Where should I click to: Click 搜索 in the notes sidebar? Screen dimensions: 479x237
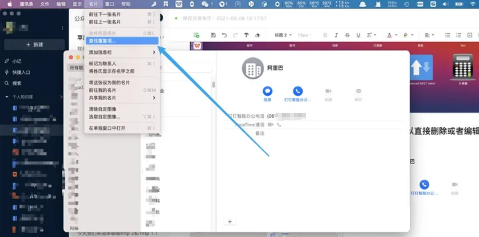(17, 83)
